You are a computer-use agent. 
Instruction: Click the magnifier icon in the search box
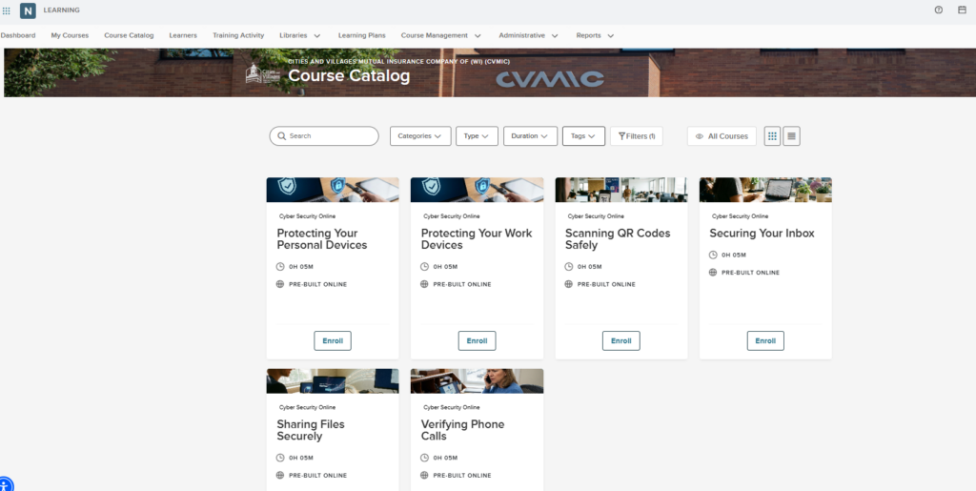282,135
